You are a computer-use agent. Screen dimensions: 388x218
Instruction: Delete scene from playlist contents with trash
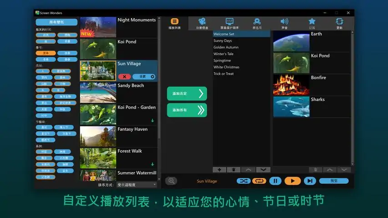pyautogui.click(x=316, y=170)
